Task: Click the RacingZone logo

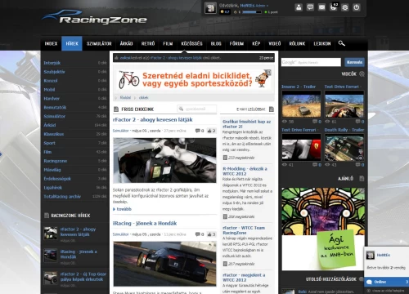Action: pos(95,18)
